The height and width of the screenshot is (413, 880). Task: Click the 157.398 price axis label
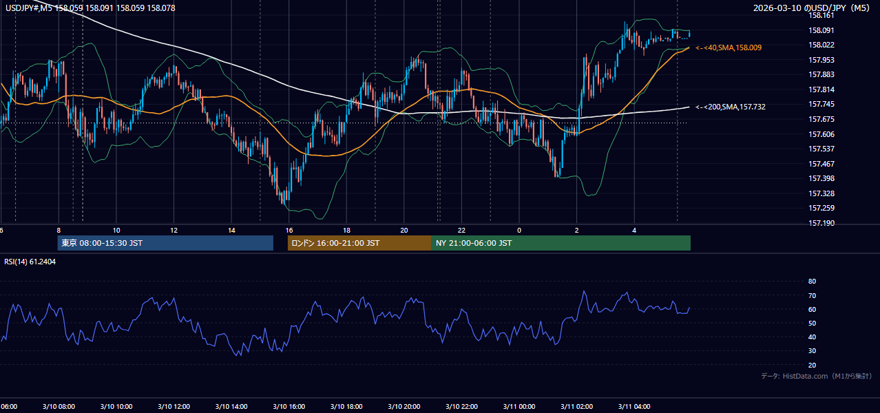pos(821,178)
